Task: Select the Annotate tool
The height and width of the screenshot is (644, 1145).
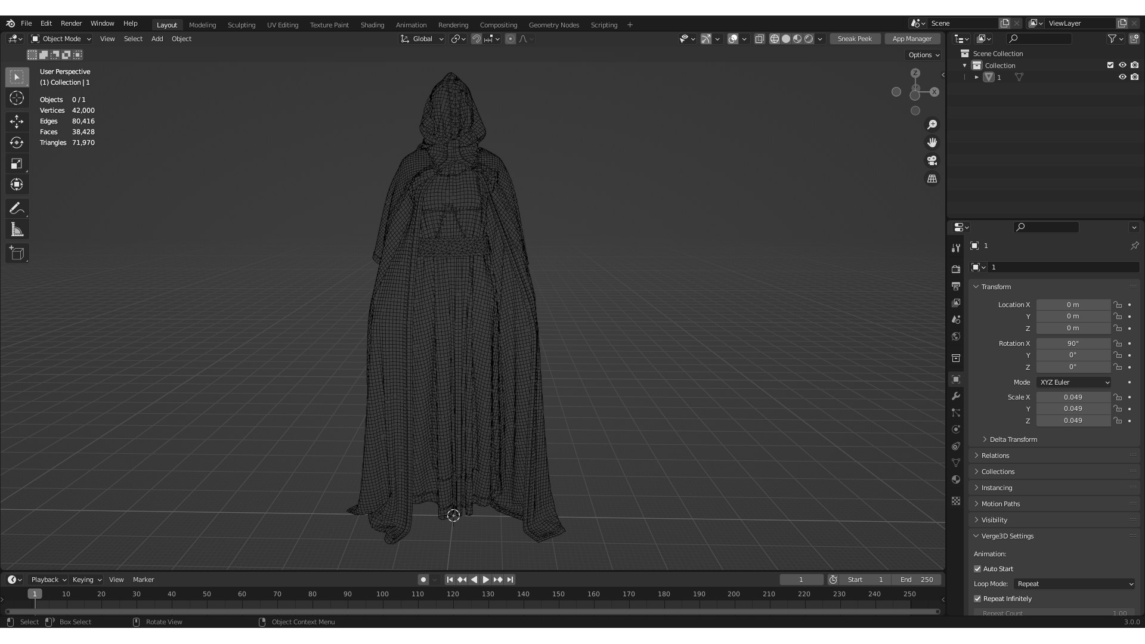Action: [17, 208]
